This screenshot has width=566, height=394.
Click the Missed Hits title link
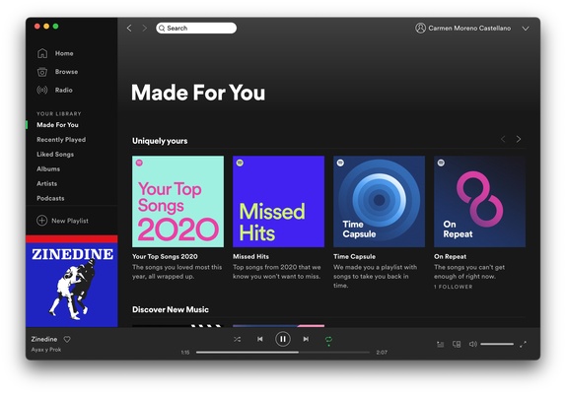[x=250, y=257]
